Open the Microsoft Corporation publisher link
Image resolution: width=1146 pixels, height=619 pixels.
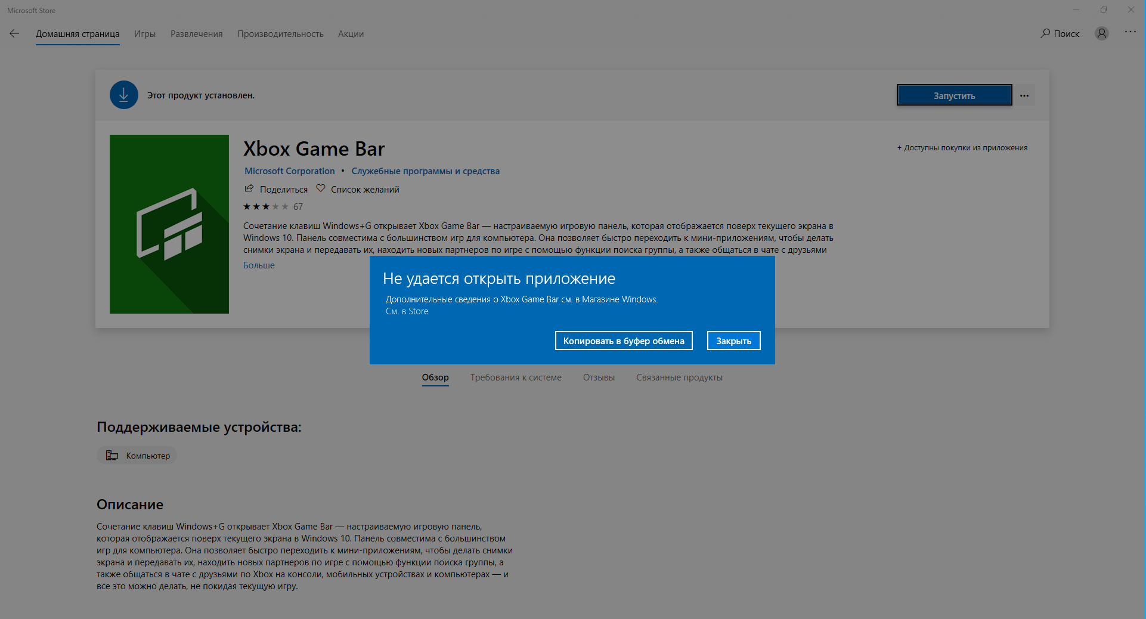[x=290, y=171]
